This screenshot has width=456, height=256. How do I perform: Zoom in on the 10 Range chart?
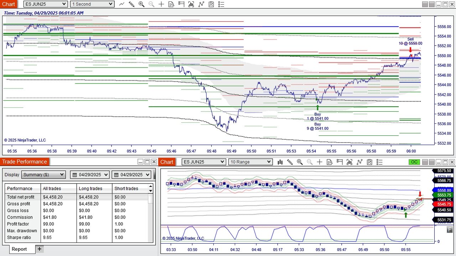[x=300, y=162]
